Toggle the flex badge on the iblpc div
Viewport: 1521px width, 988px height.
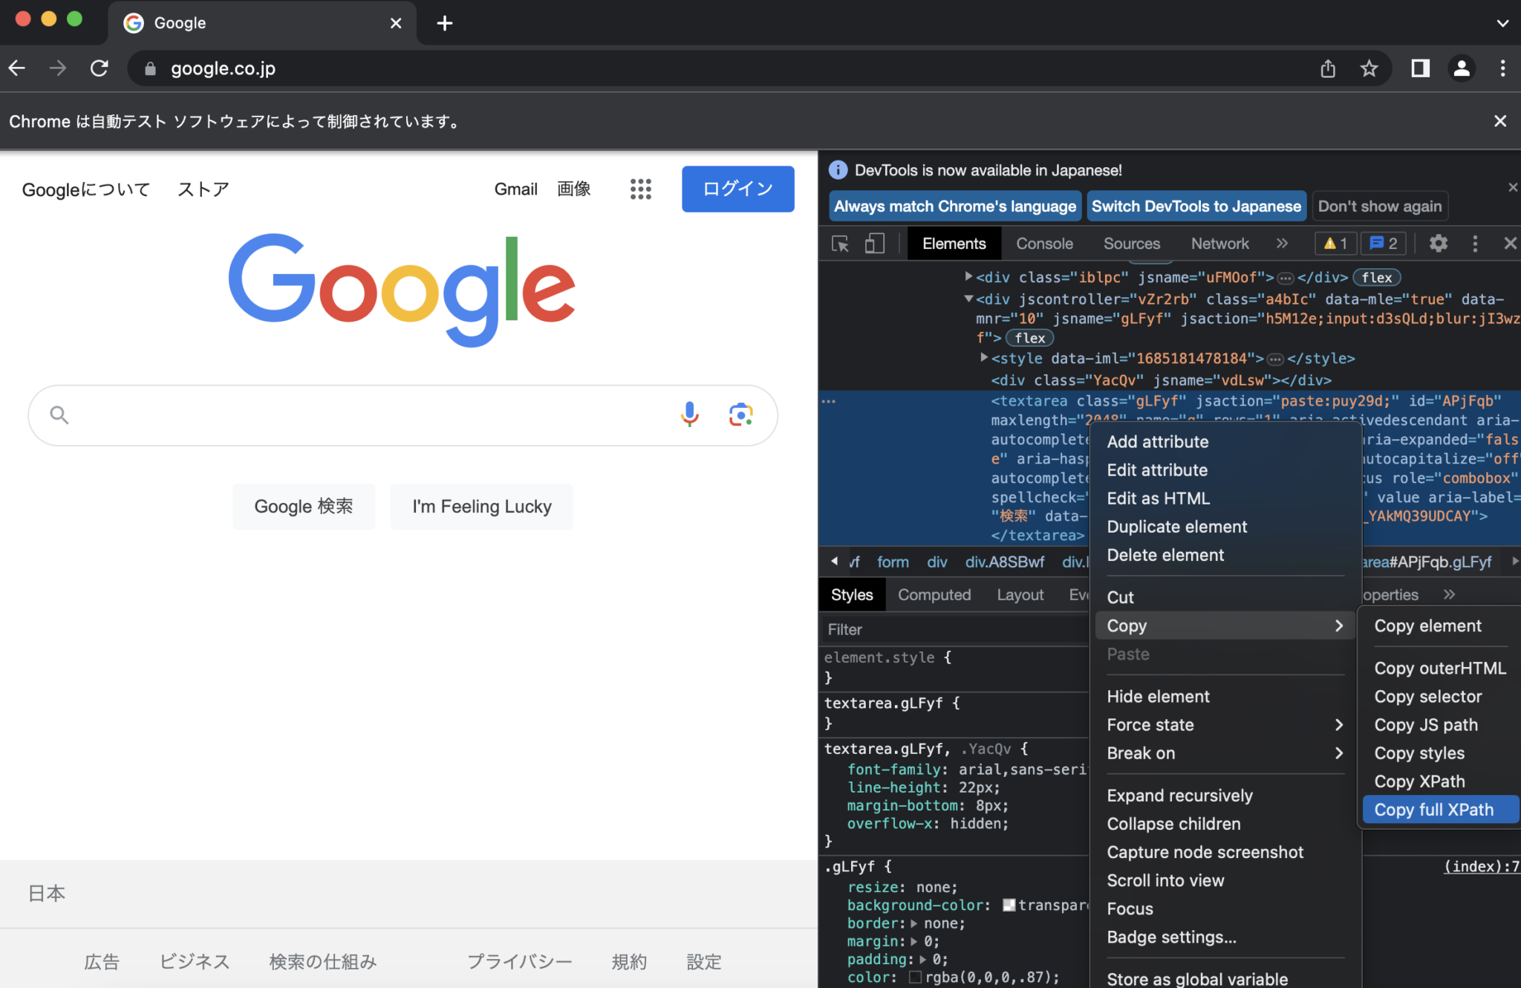[1377, 277]
